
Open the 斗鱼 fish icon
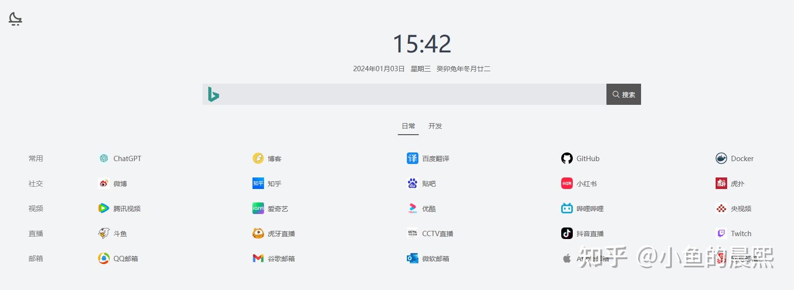[104, 233]
